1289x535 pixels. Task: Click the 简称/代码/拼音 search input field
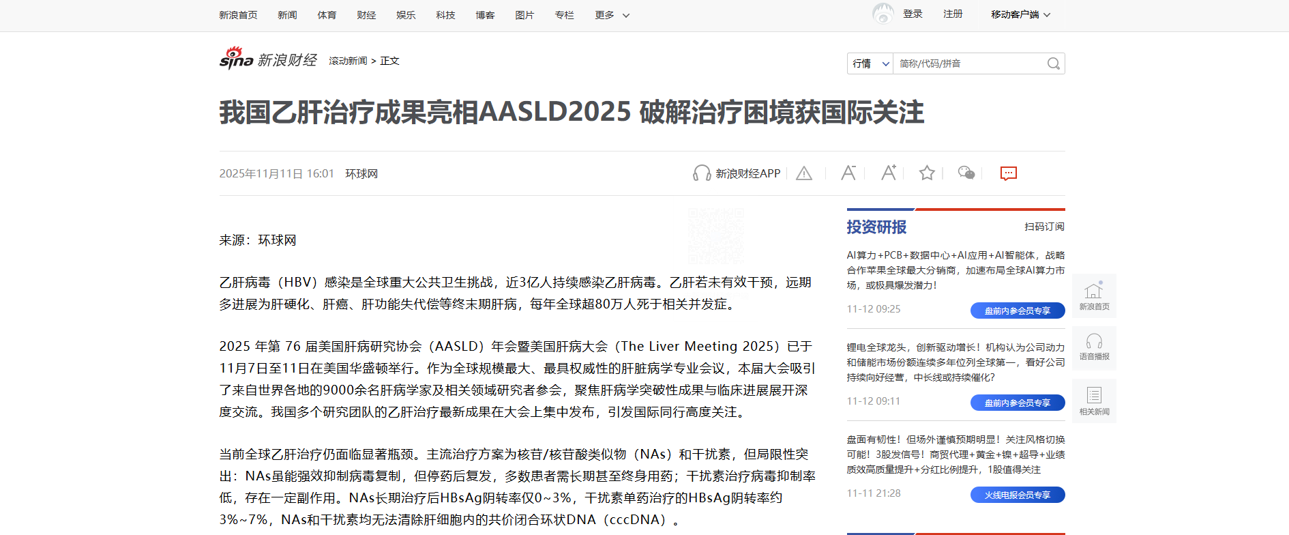tap(968, 63)
